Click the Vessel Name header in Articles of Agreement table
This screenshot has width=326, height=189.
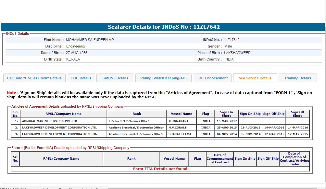[x=182, y=114]
